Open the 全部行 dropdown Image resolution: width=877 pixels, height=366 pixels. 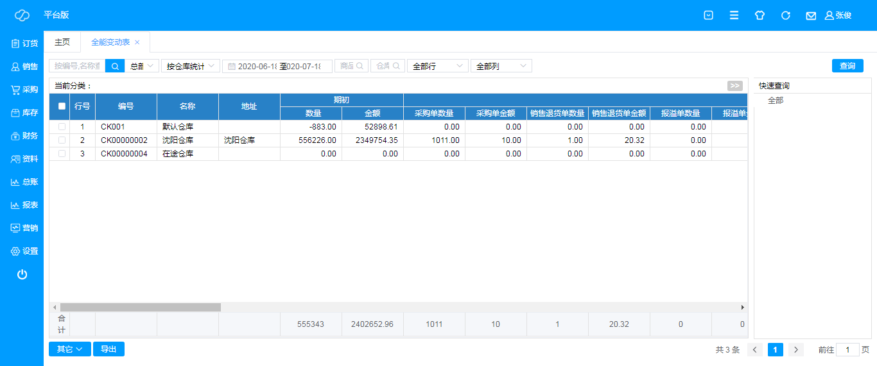(x=438, y=66)
